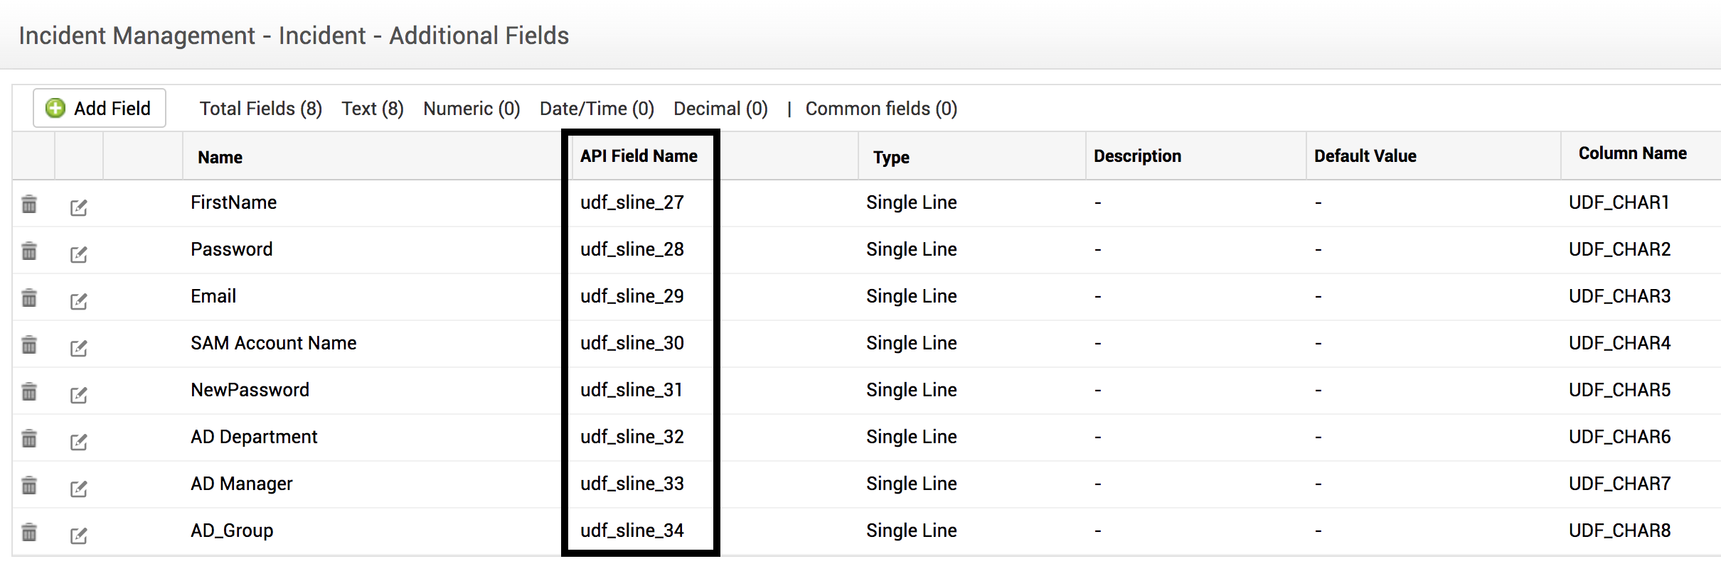
Task: Edit the AD_Group field
Action: [x=78, y=535]
